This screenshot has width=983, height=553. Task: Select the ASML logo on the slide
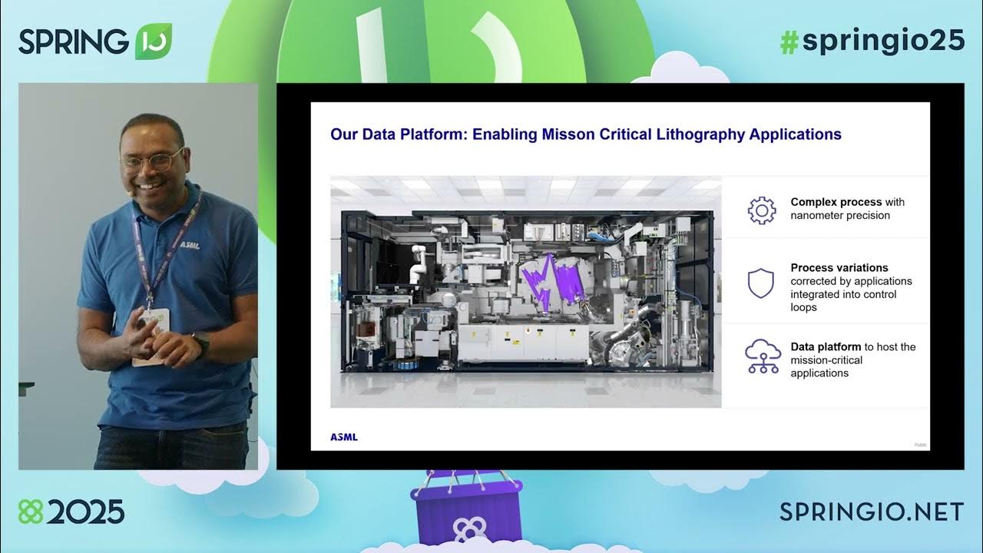coord(343,435)
